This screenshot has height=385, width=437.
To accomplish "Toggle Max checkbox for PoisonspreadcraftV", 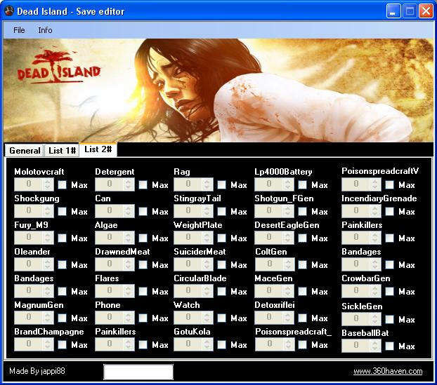I will (x=389, y=184).
